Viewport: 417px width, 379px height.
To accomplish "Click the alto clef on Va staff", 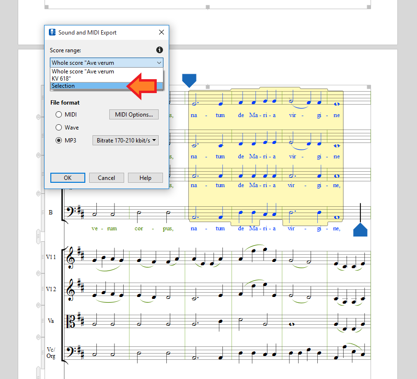I will 72,321.
